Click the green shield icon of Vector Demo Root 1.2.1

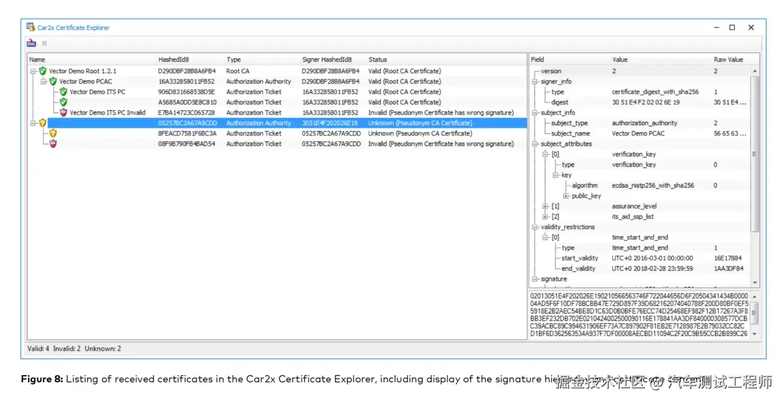coord(42,71)
